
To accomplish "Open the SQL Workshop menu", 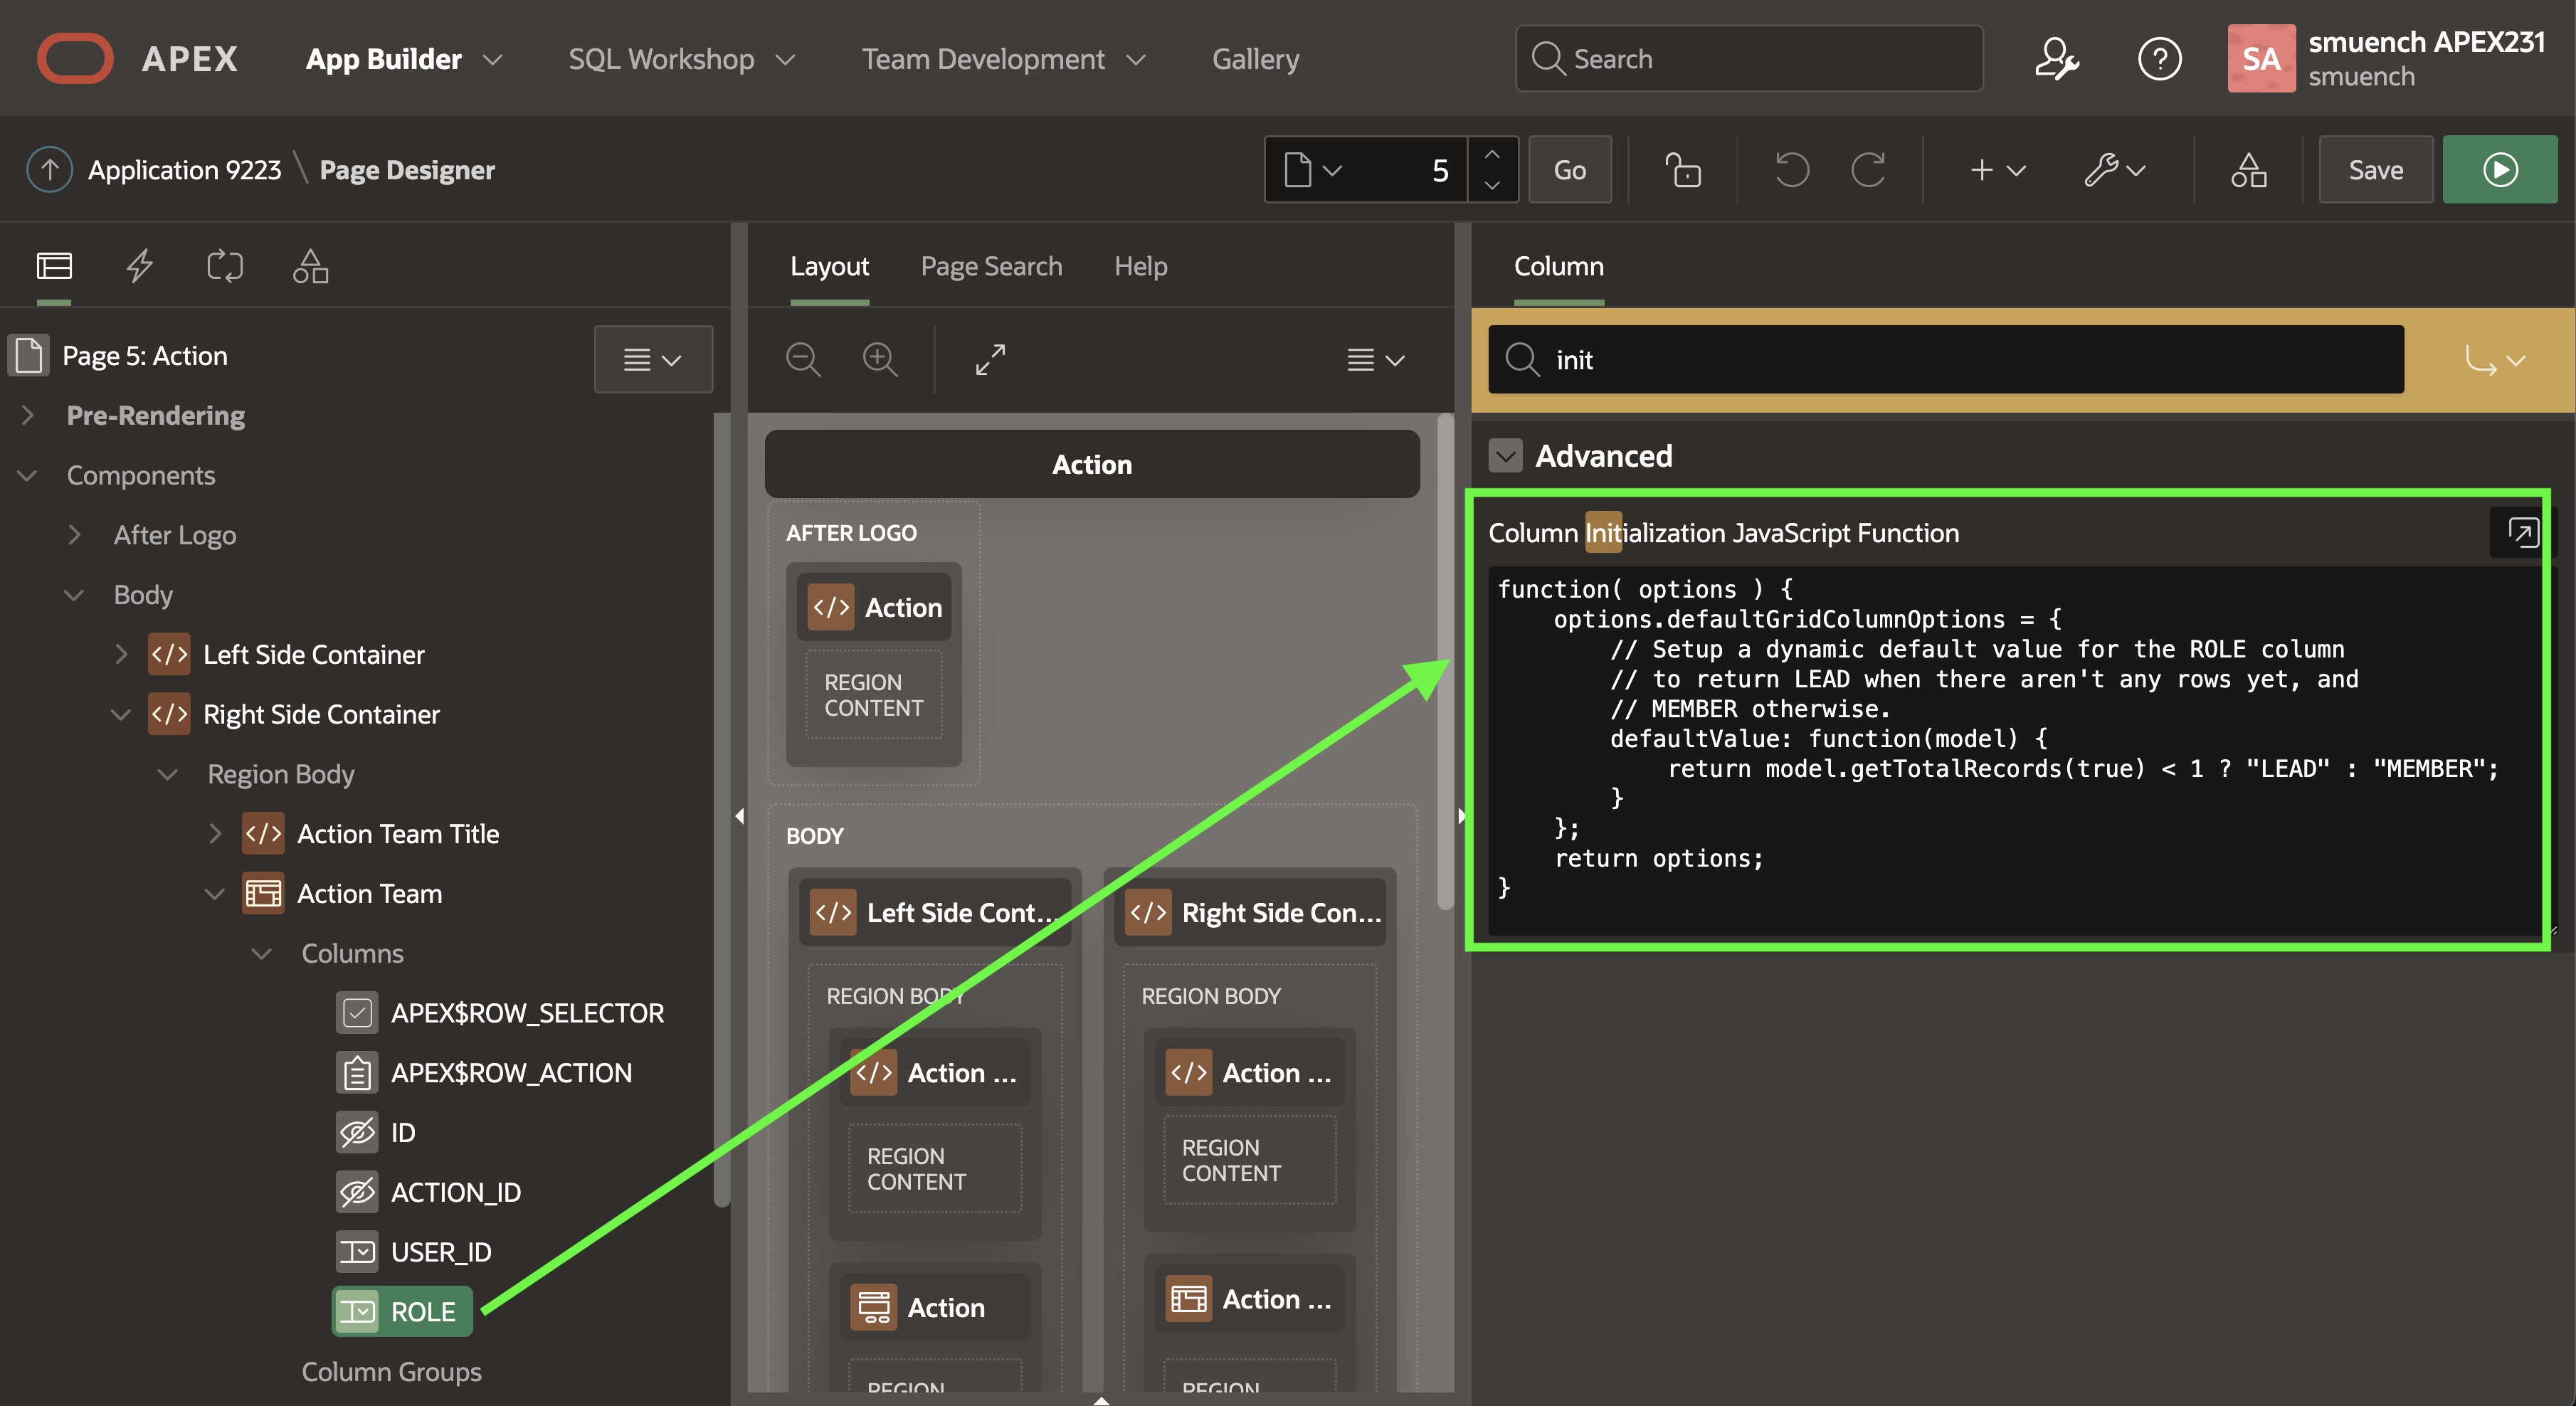I will [681, 59].
